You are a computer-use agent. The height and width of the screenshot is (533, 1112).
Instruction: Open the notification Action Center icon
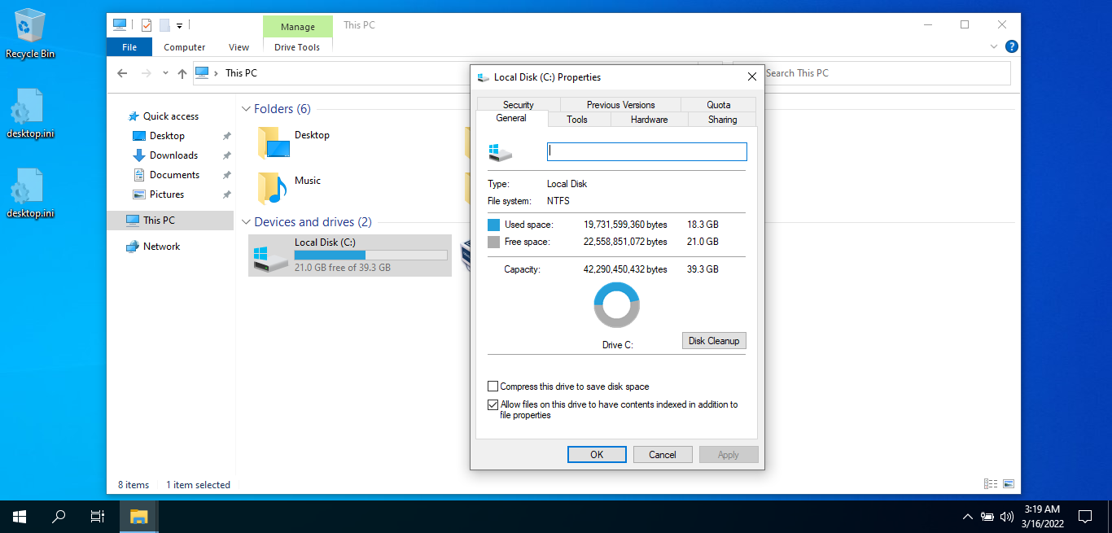pos(1085,517)
